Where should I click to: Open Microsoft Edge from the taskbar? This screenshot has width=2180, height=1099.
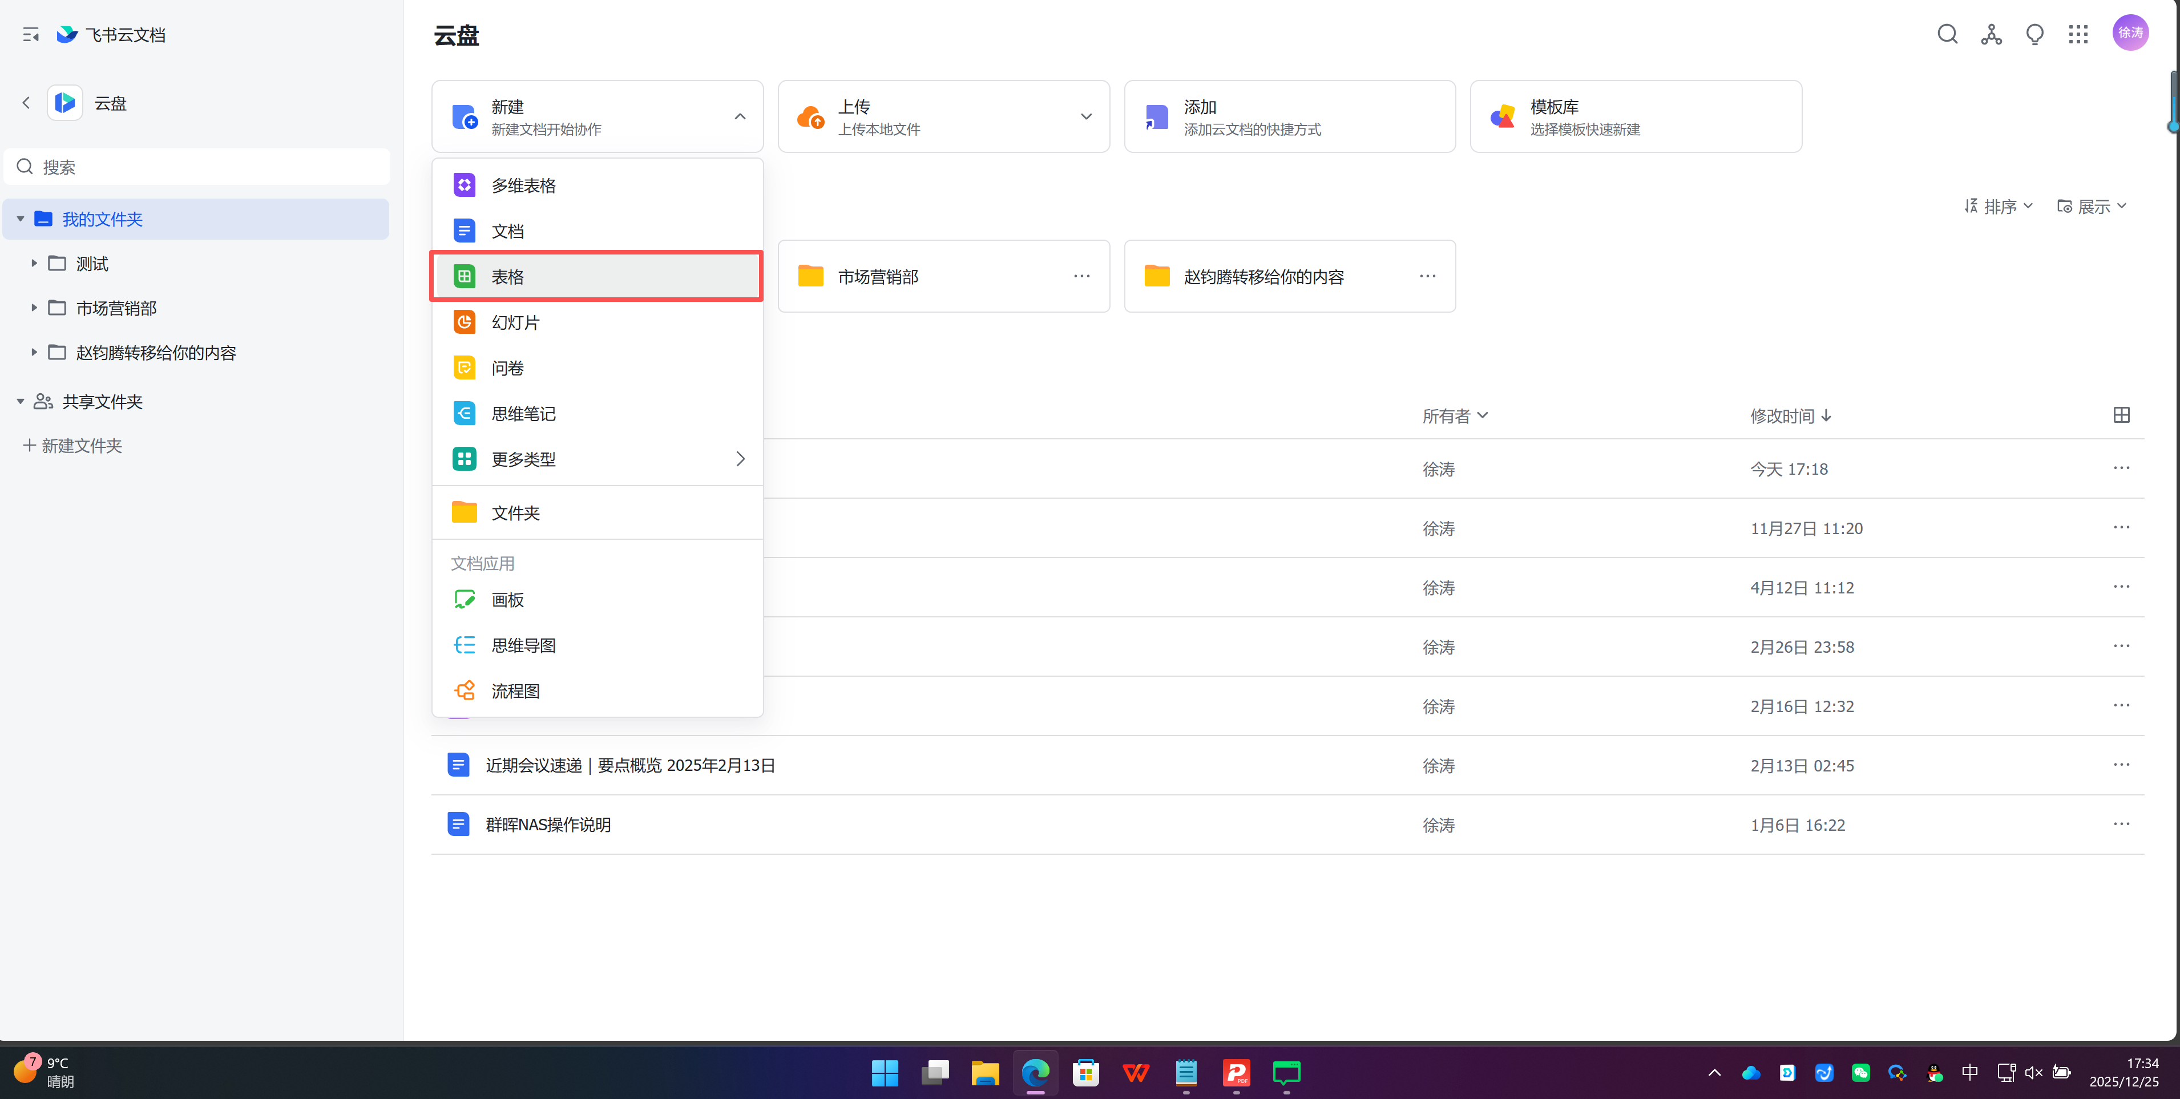click(x=1034, y=1073)
